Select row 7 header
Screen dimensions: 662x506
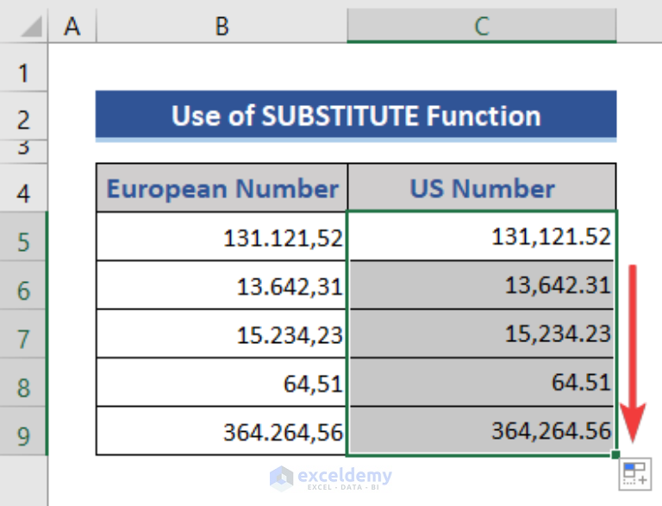pyautogui.click(x=23, y=334)
